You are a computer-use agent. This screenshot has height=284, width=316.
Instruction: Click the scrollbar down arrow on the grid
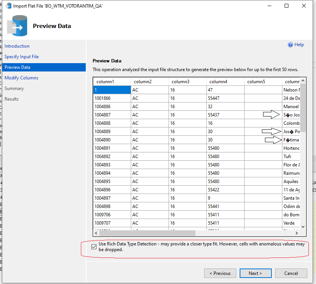(303, 227)
